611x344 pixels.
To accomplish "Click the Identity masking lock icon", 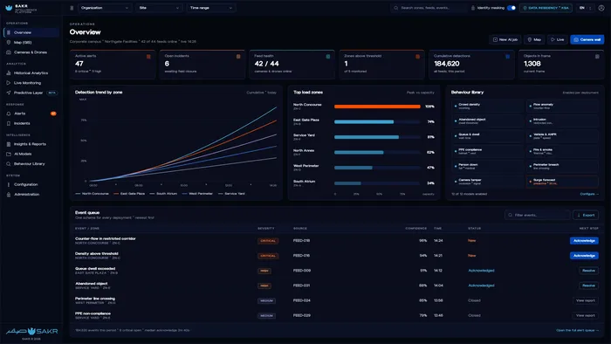I will 473,8.
